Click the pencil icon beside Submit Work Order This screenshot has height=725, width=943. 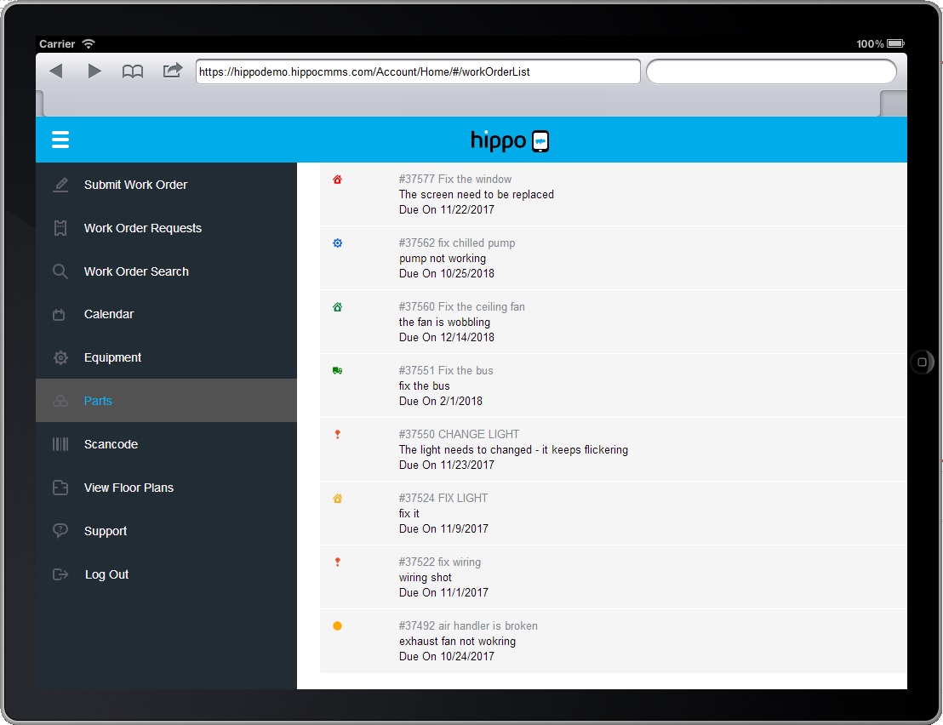(x=60, y=185)
